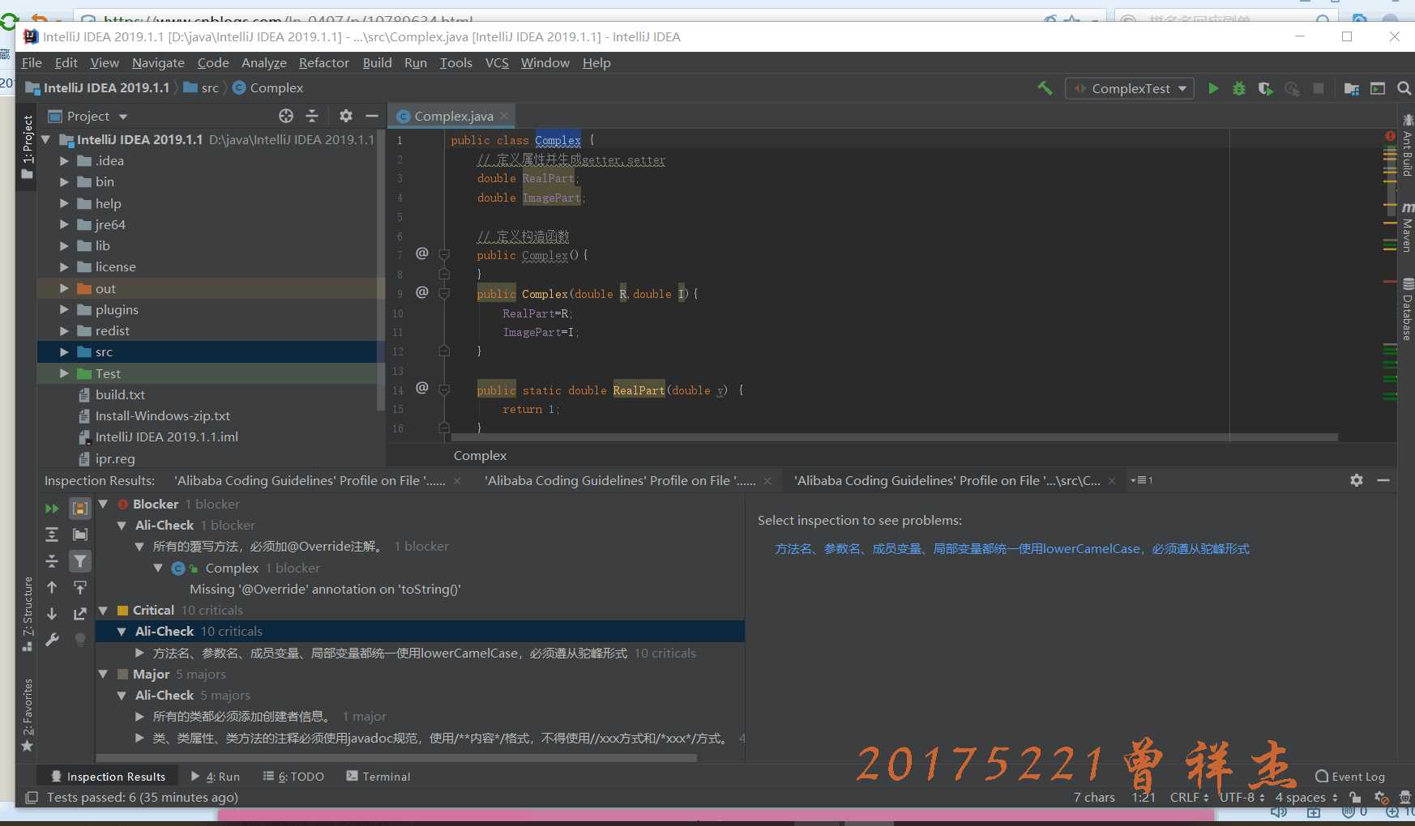This screenshot has width=1415, height=826.
Task: Click Expand All icon in inspection results
Action: [x=52, y=534]
